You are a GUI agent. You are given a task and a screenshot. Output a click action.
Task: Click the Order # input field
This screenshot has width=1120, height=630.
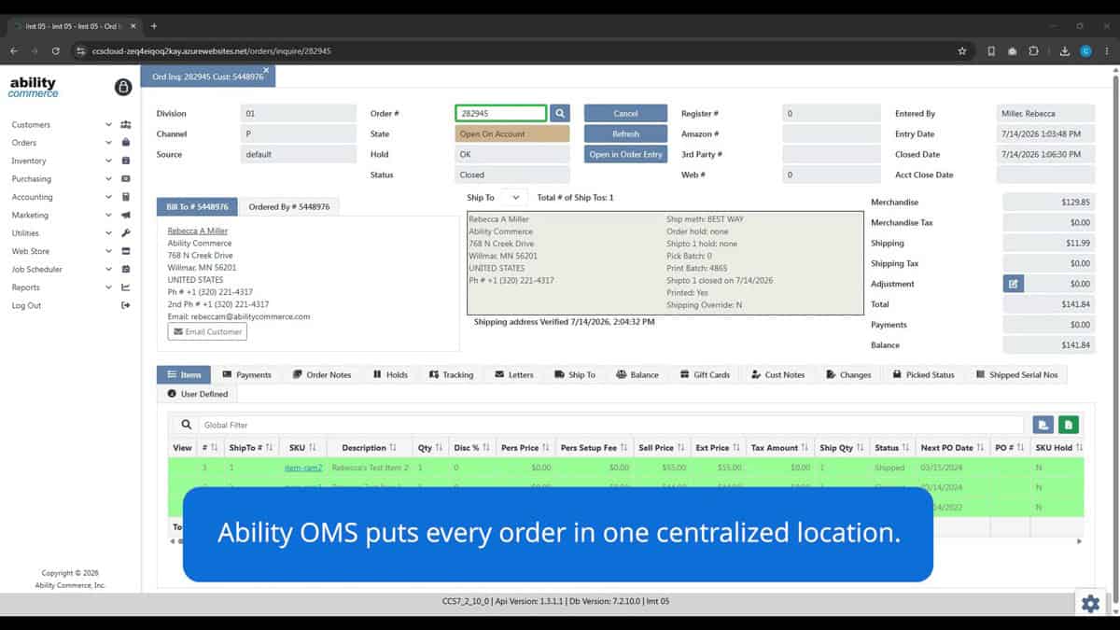(x=501, y=113)
